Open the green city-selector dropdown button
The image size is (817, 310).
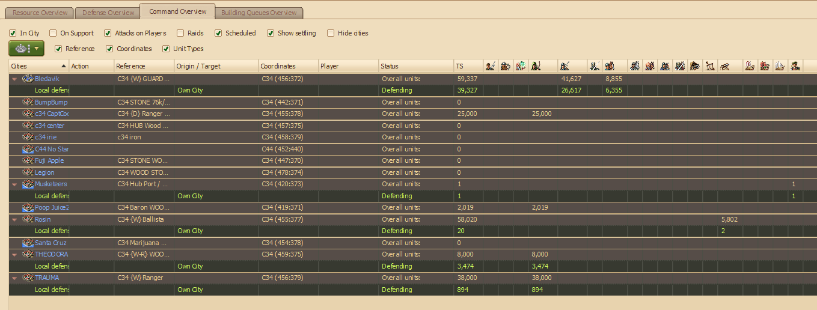[26, 49]
